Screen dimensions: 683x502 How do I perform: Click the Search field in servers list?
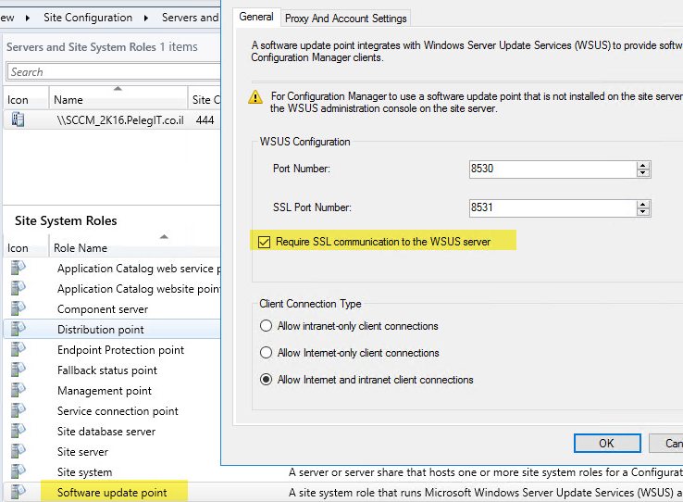114,72
